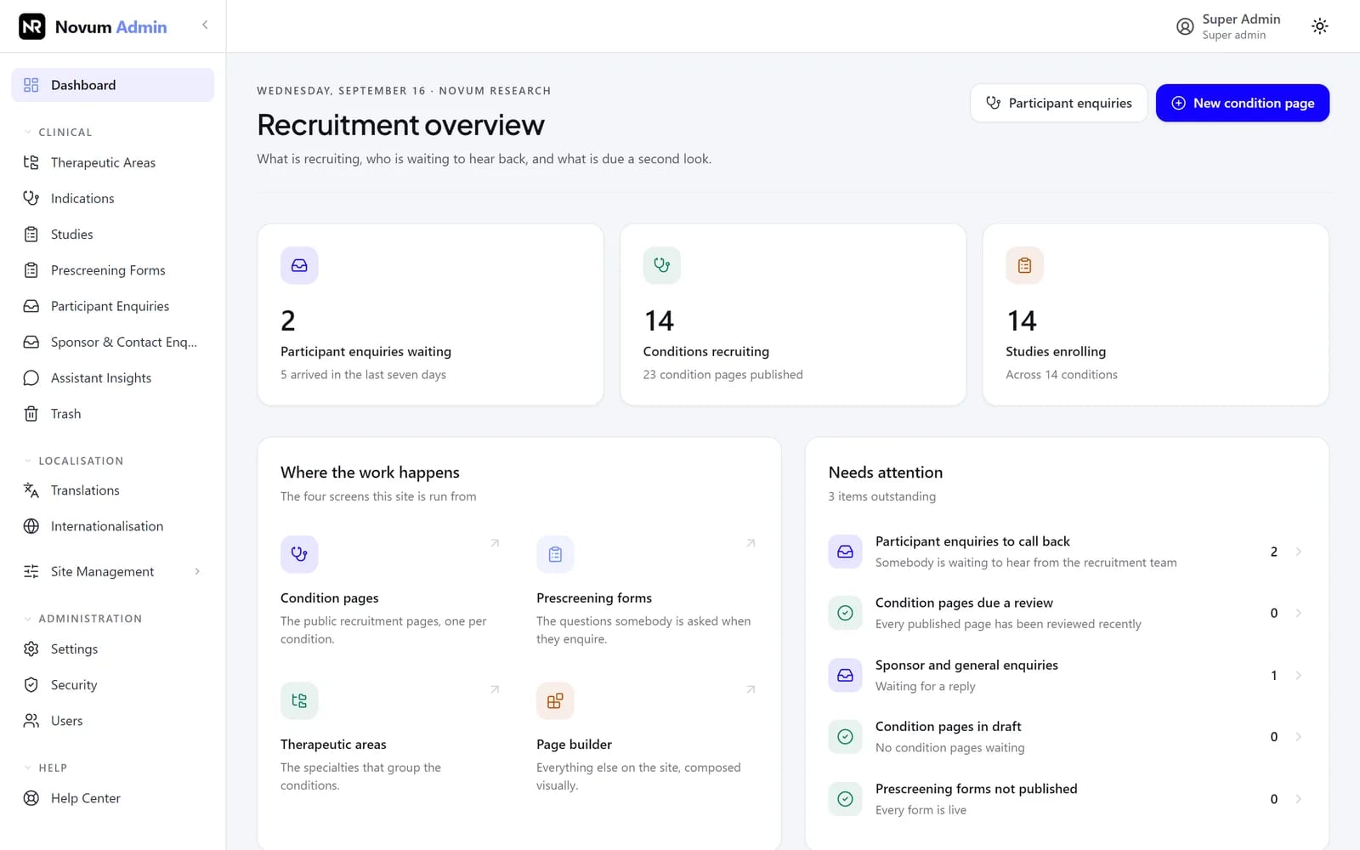Click the Novum NR logo icon
This screenshot has width=1360, height=850.
(x=31, y=26)
